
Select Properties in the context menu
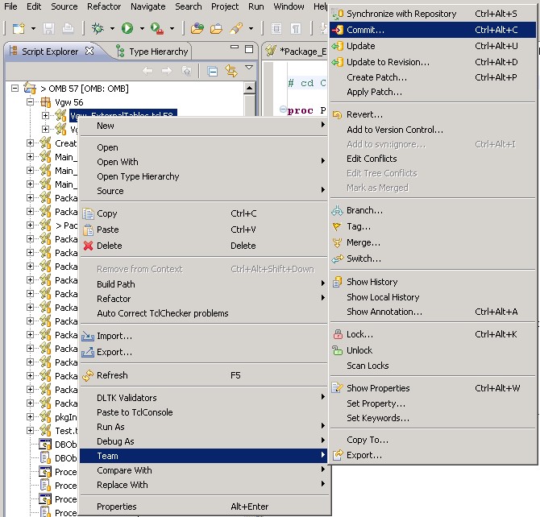click(x=117, y=507)
